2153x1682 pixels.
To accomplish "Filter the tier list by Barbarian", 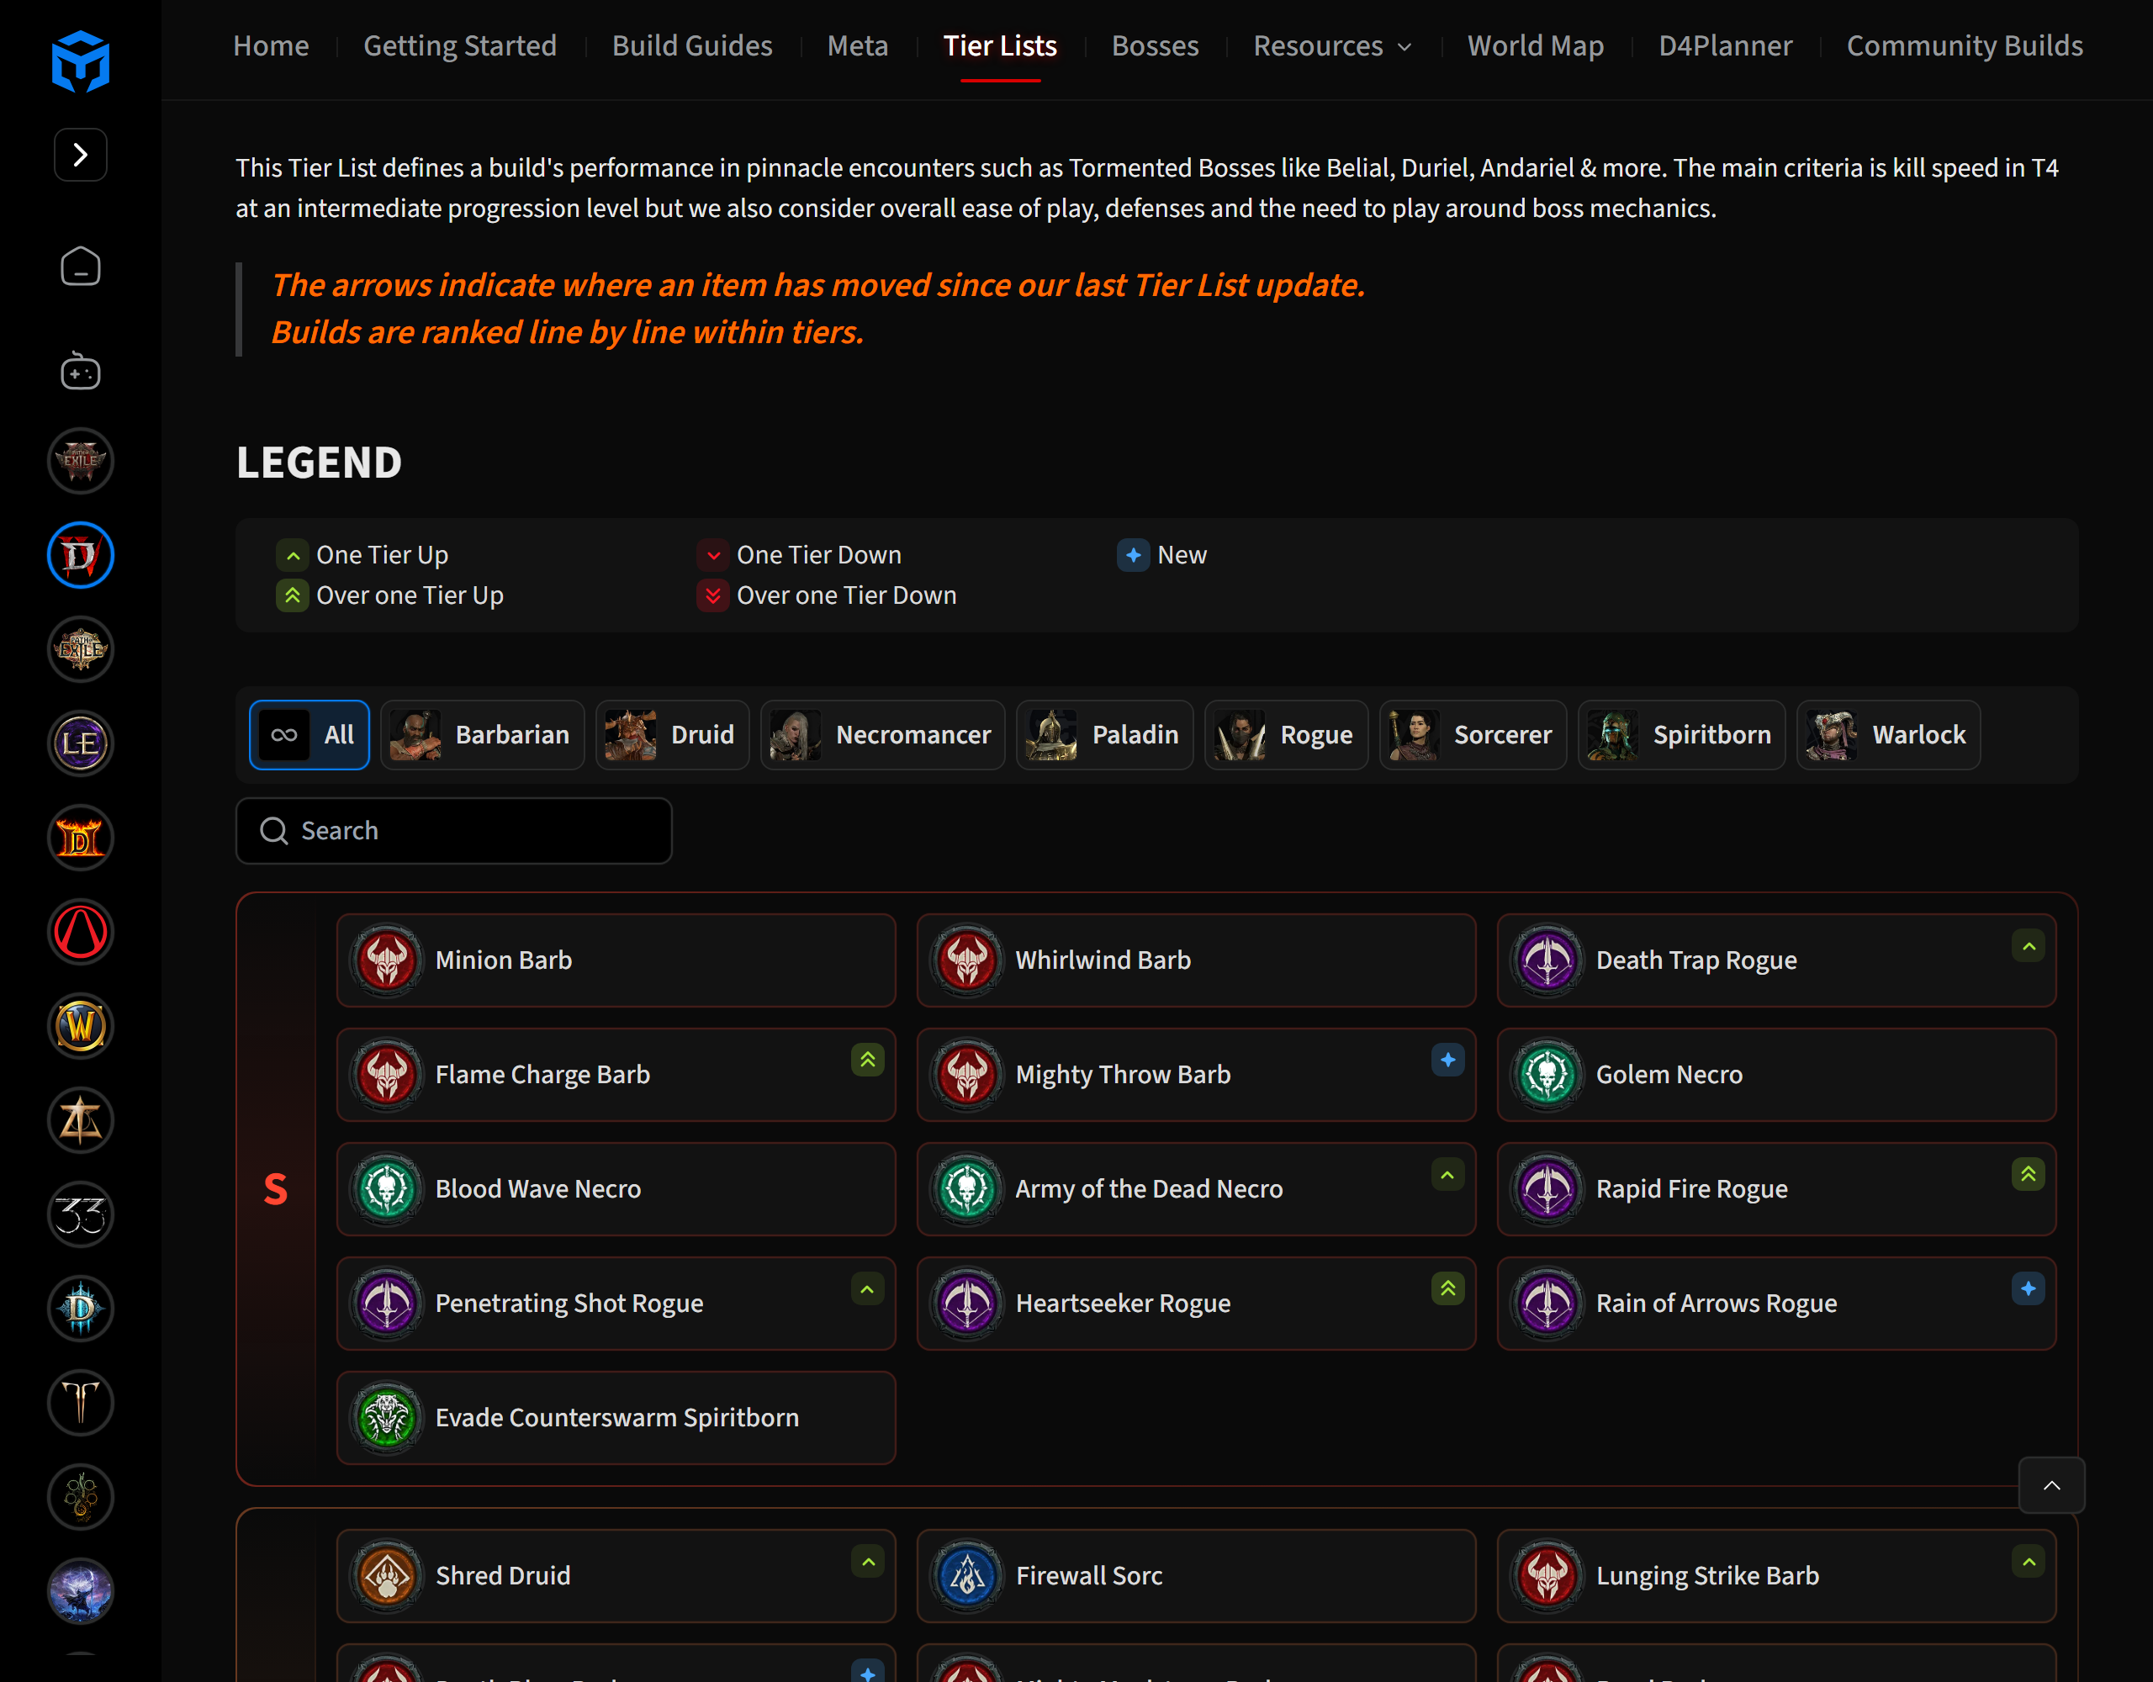I will tap(482, 736).
